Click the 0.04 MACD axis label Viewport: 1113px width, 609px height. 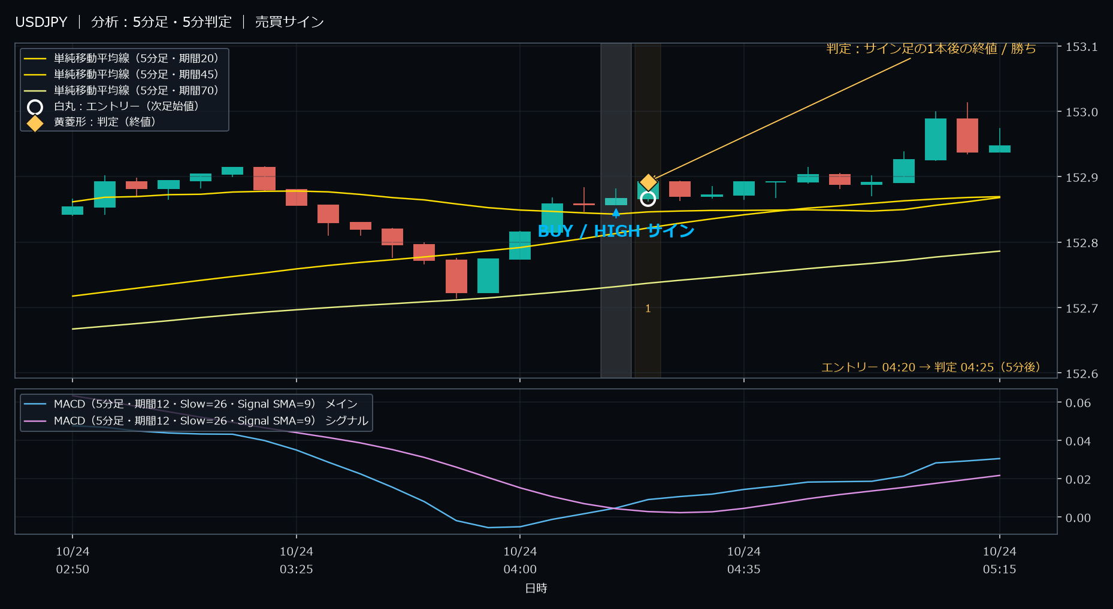click(x=1078, y=441)
